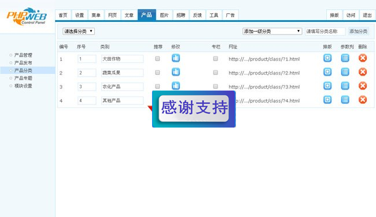This screenshot has height=217, width=376.
Task: Switch to the 文章 tab
Action: tap(129, 16)
